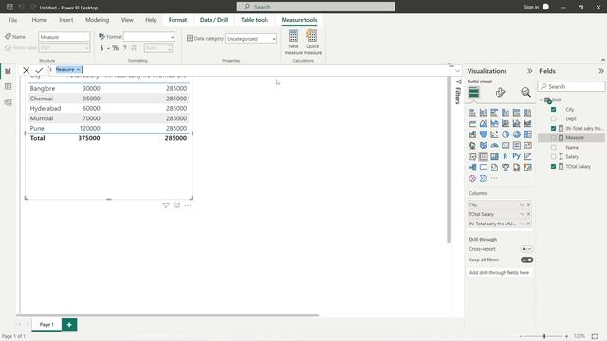Image resolution: width=607 pixels, height=341 pixels.
Task: Cancel the formula with the X icon
Action: 26,70
